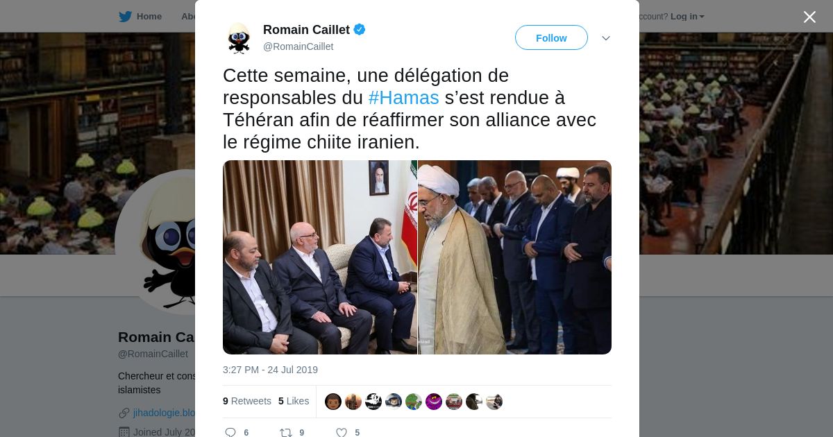The height and width of the screenshot is (437, 833).
Task: View the 9 Retweets list
Action: click(247, 401)
